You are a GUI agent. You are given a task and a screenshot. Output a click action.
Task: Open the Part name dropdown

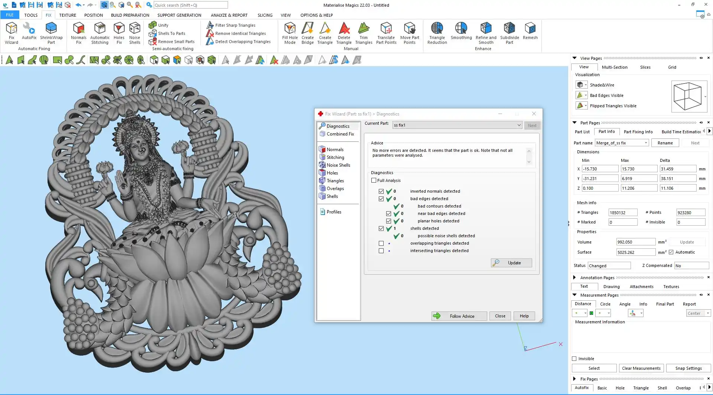pyautogui.click(x=646, y=143)
